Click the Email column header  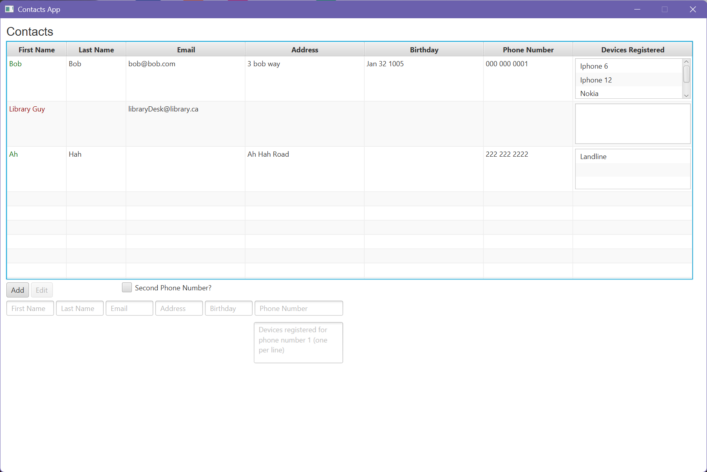(x=185, y=50)
